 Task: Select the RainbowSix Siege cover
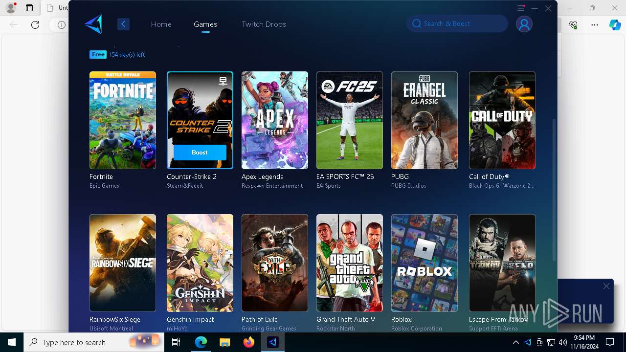pos(123,263)
